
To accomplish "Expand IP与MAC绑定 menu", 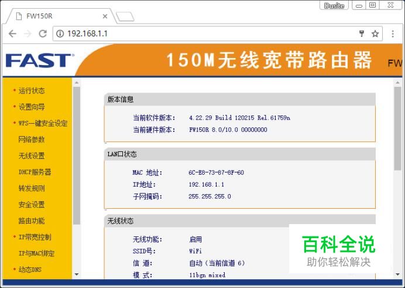I will click(36, 253).
